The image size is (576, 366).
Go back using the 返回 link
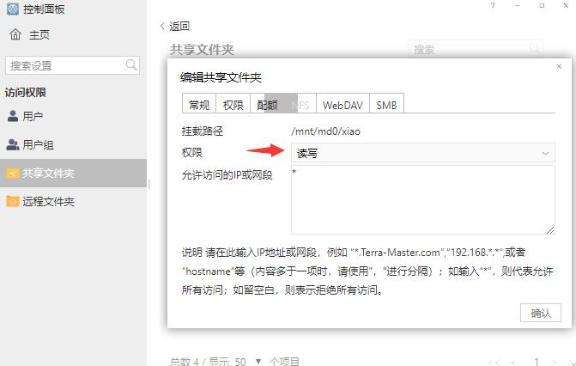coord(175,27)
